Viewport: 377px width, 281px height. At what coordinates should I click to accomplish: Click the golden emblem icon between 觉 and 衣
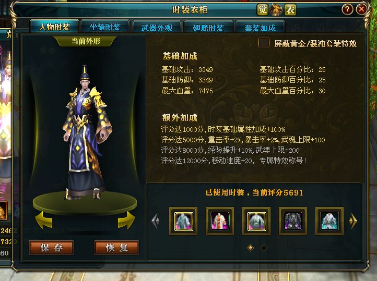pyautogui.click(x=276, y=10)
